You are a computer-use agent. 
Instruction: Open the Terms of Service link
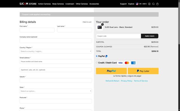tap(141, 81)
